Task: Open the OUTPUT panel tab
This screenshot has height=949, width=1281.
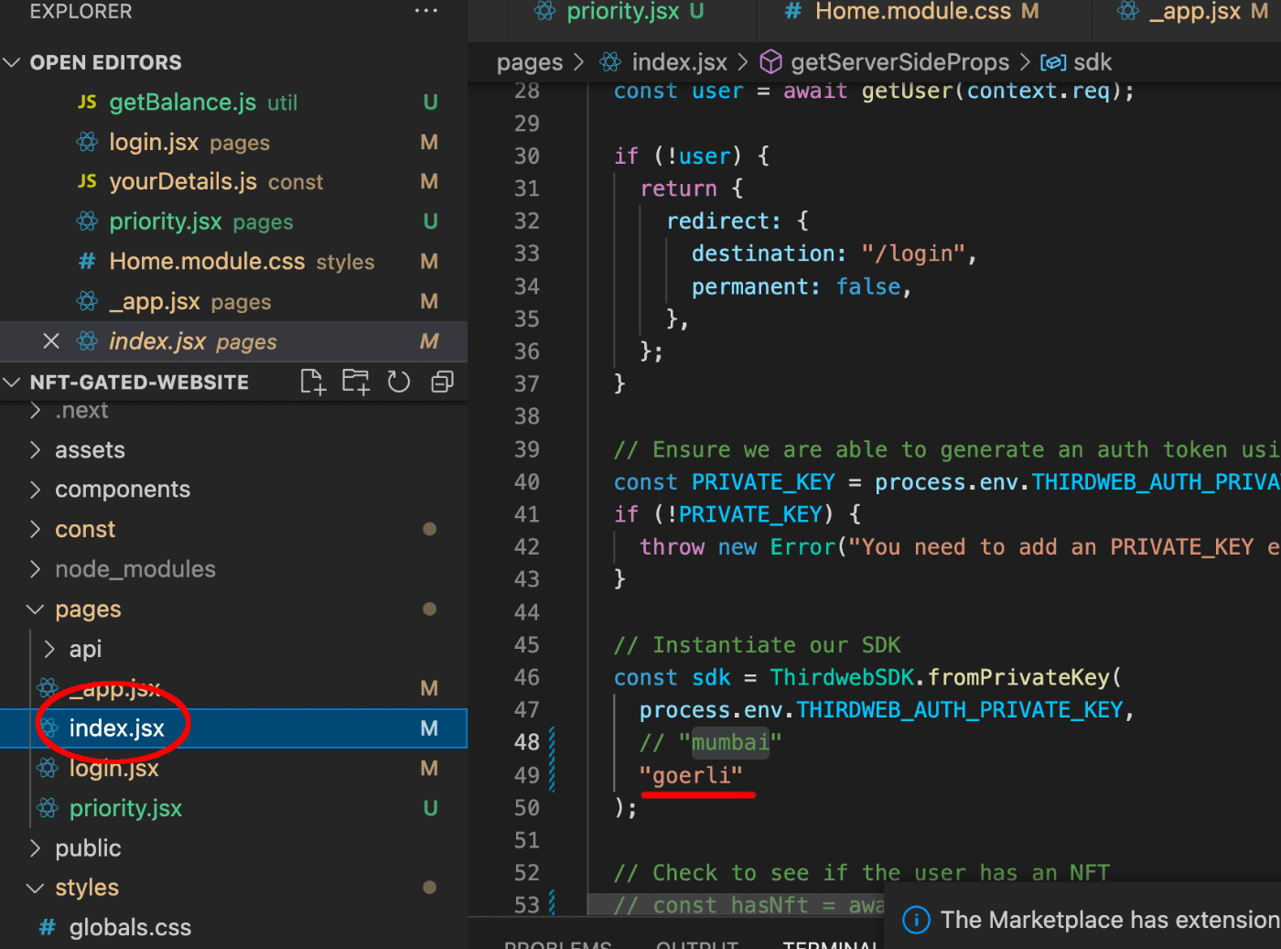Action: (x=696, y=944)
